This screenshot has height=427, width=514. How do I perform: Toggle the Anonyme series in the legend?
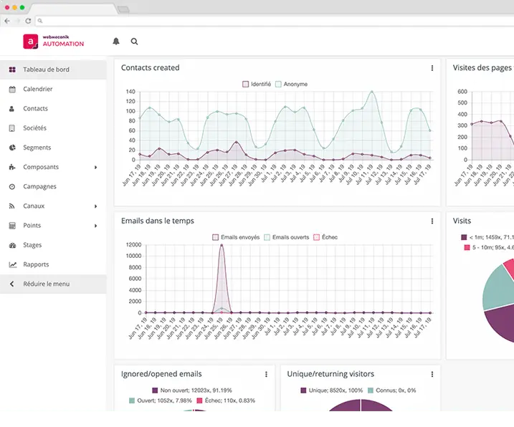coord(292,85)
